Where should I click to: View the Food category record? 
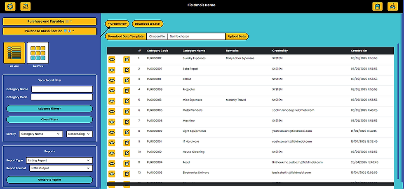(x=112, y=163)
